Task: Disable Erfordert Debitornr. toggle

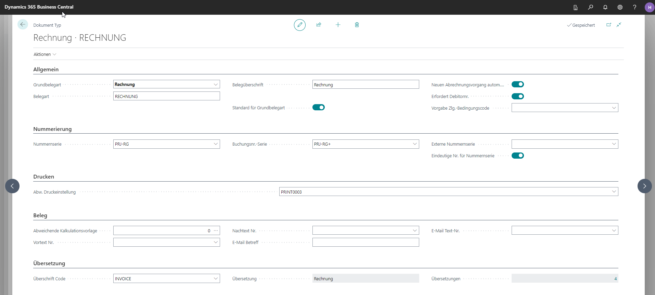Action: [517, 96]
